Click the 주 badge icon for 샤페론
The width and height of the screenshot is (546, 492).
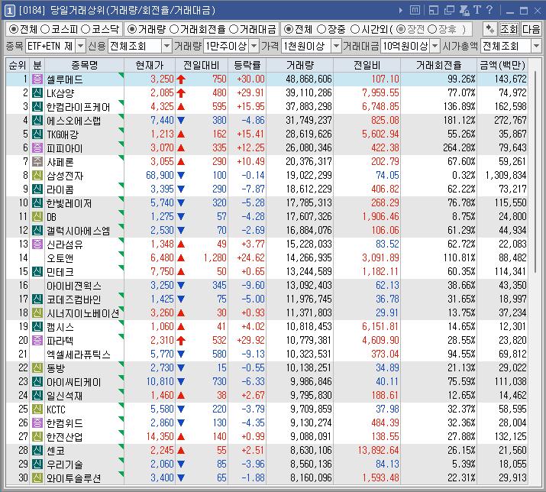click(37, 161)
